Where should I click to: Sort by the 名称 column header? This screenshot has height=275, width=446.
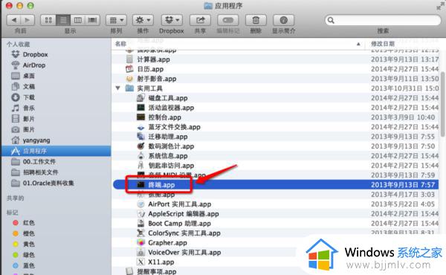238,44
